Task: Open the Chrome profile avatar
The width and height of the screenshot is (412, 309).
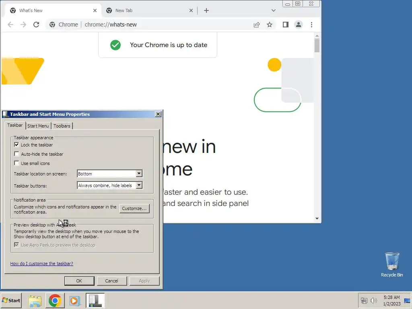Action: tap(299, 25)
